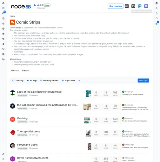The image size is (160, 162).
Task: Open the Home icon in left sidebar
Action: (3, 3)
